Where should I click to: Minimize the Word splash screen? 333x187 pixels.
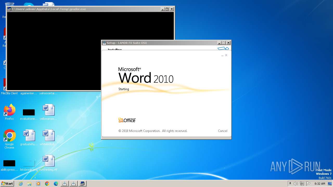(x=222, y=55)
